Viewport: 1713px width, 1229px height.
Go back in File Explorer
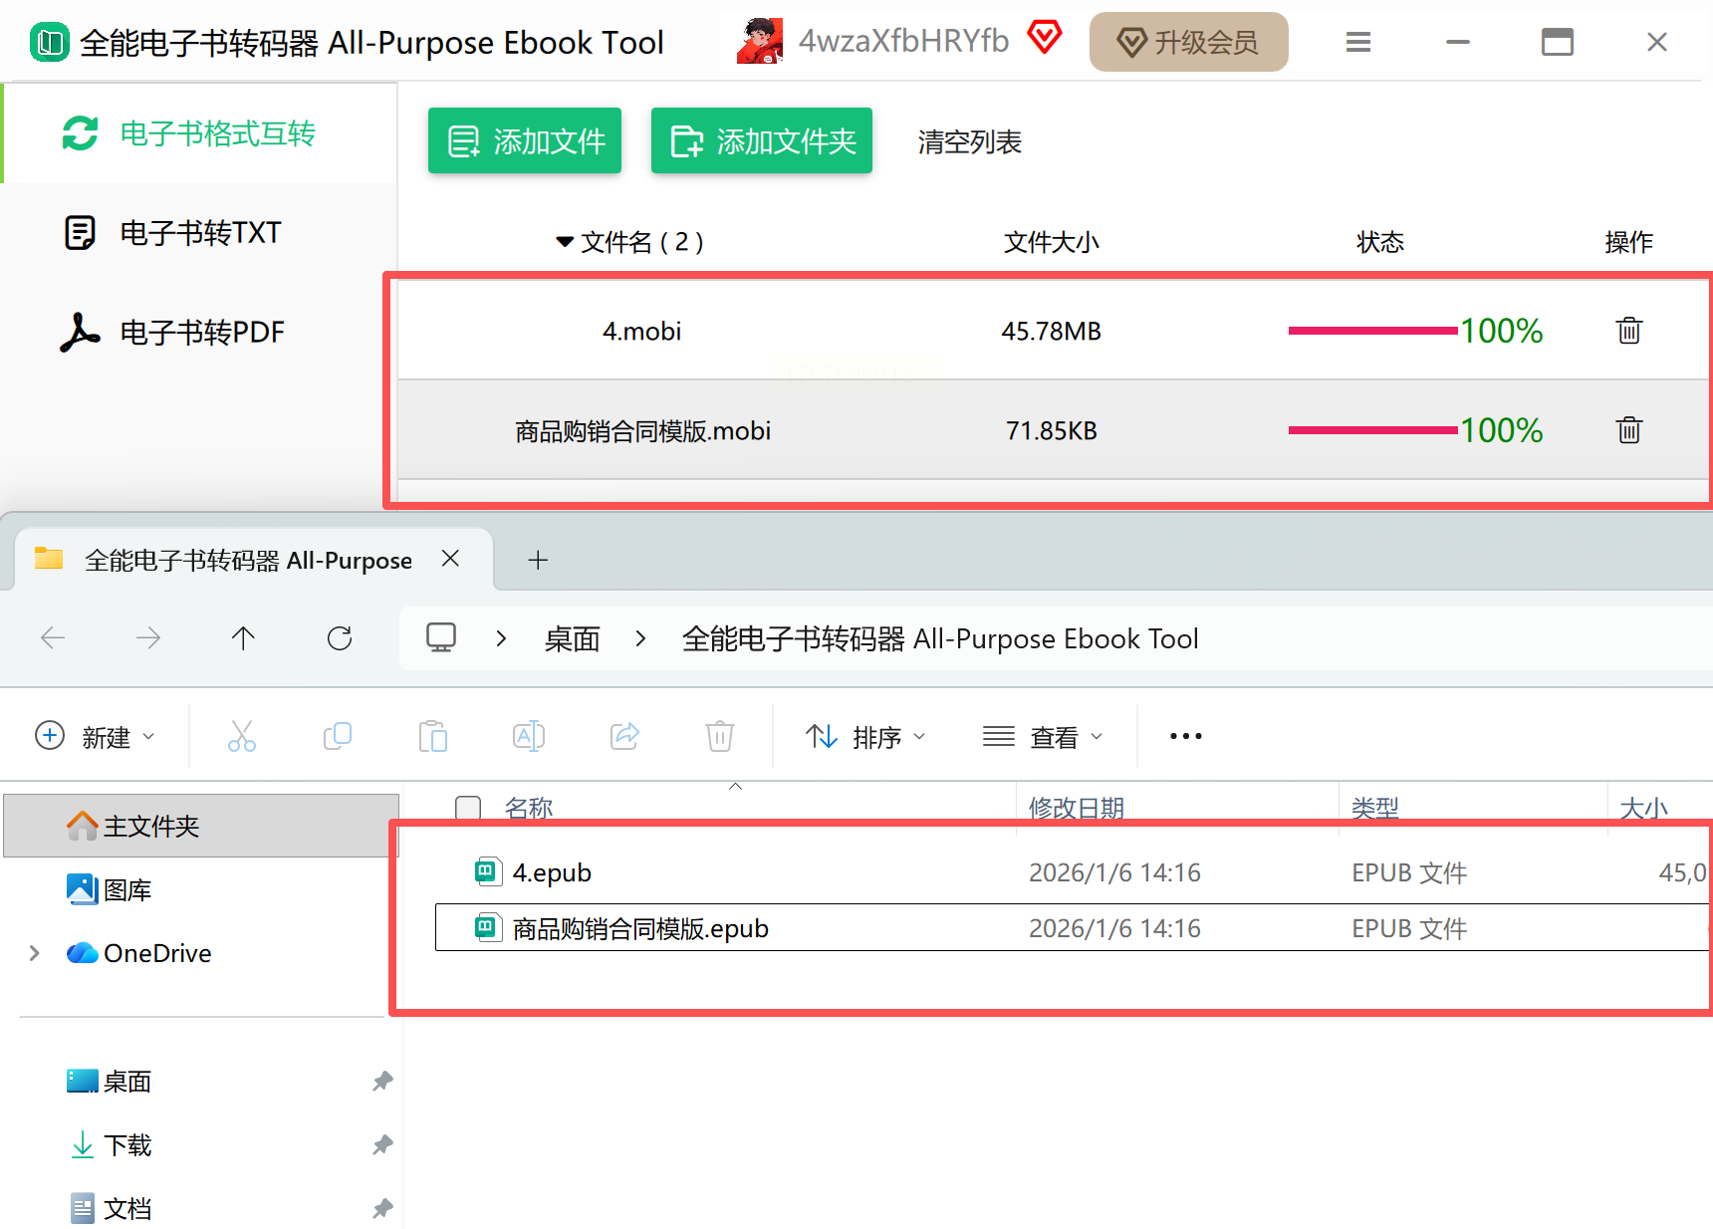53,637
